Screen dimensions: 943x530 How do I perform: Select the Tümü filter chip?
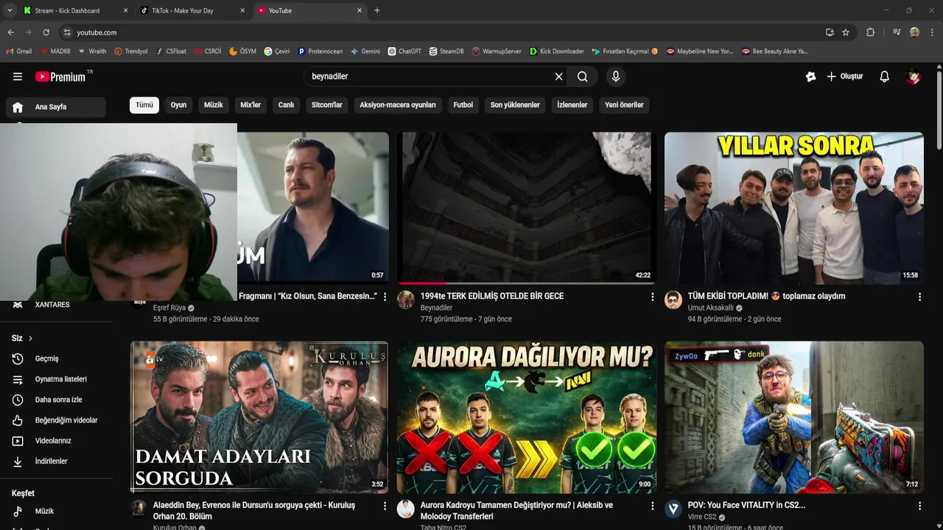tap(144, 105)
